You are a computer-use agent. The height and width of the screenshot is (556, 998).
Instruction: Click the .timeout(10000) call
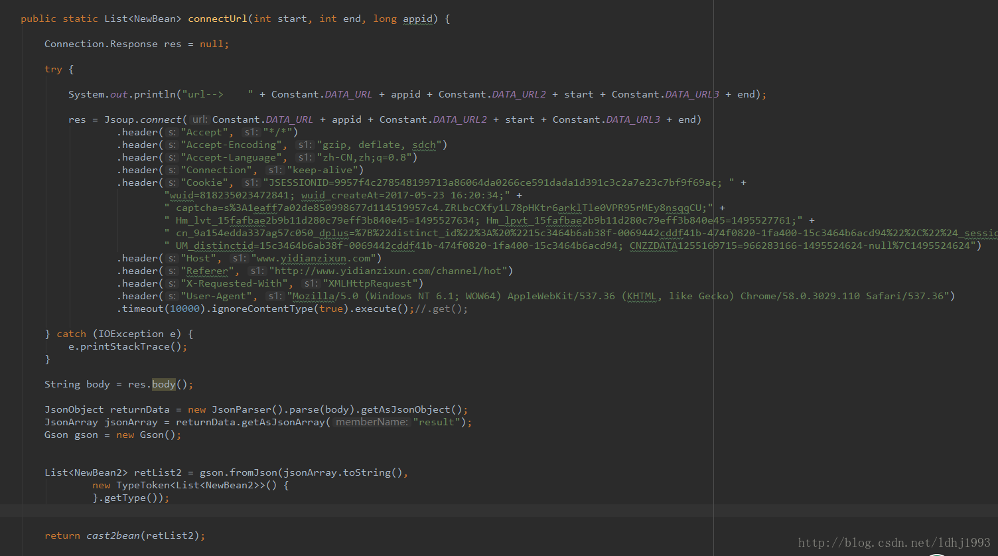161,309
